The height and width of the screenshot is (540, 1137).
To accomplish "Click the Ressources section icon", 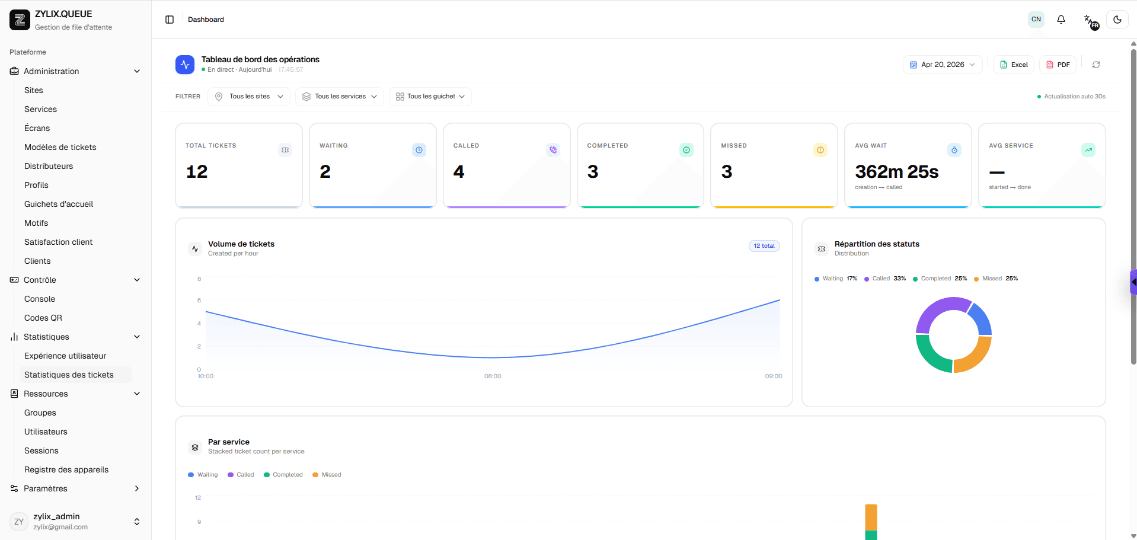I will click(x=14, y=394).
